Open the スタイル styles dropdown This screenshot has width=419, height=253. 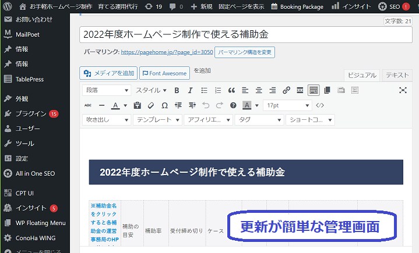[x=152, y=90]
